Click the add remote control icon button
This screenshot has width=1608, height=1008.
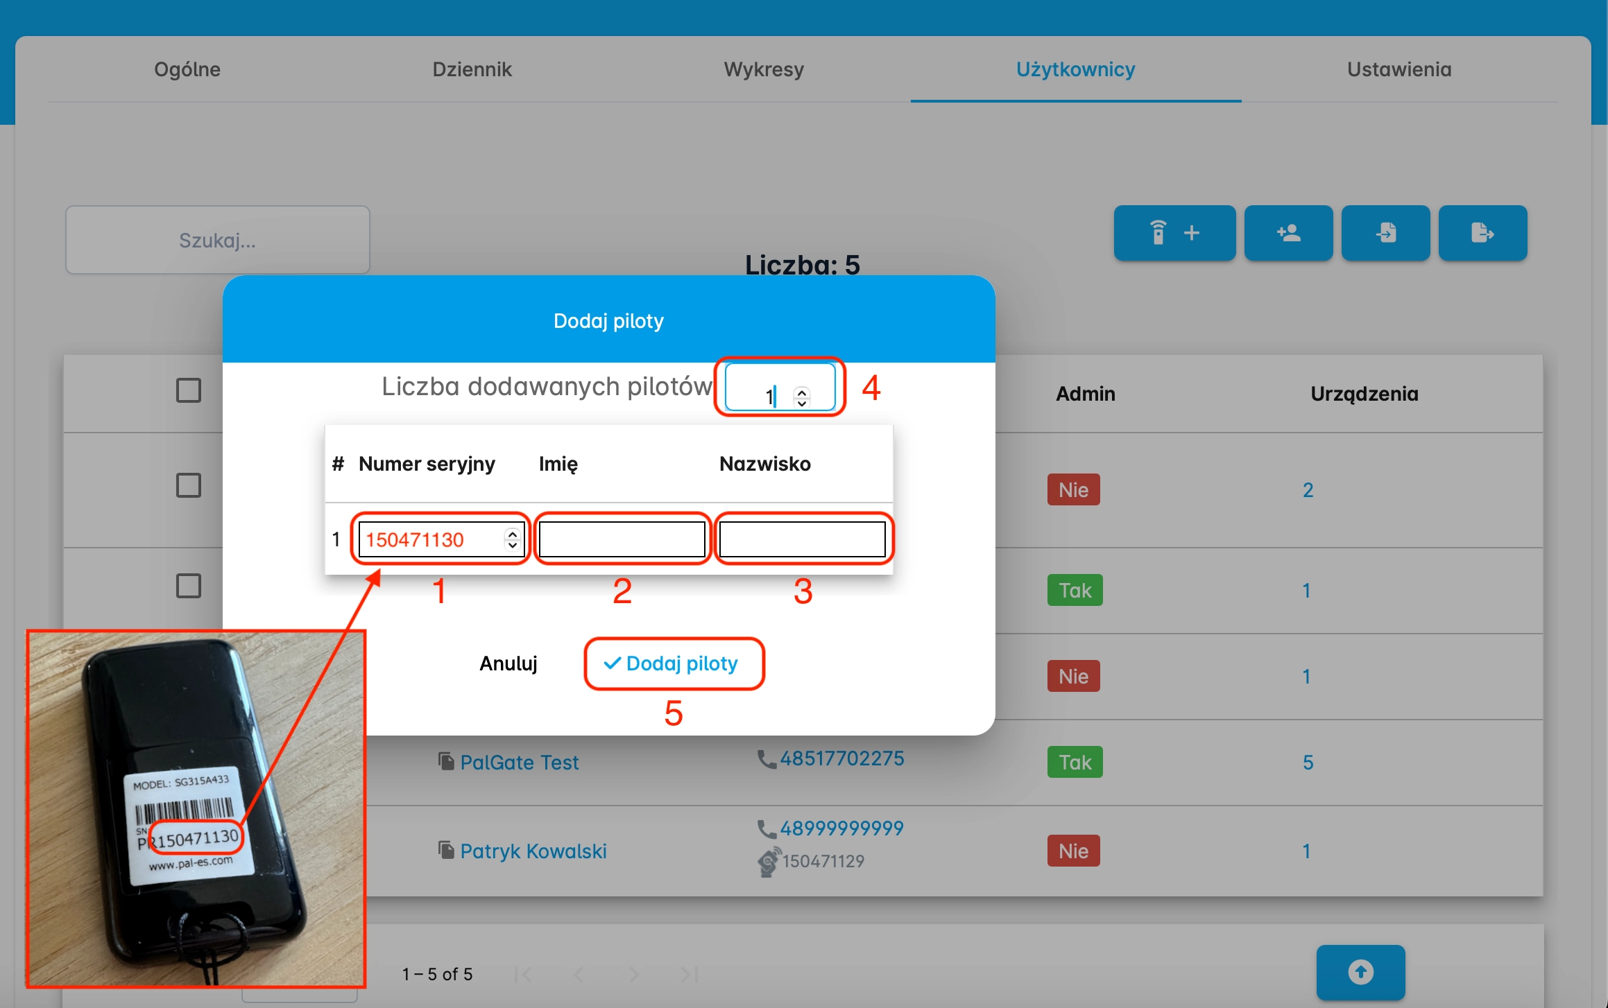(1174, 233)
